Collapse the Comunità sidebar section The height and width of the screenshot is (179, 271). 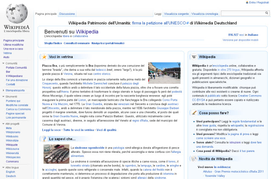point(3,63)
